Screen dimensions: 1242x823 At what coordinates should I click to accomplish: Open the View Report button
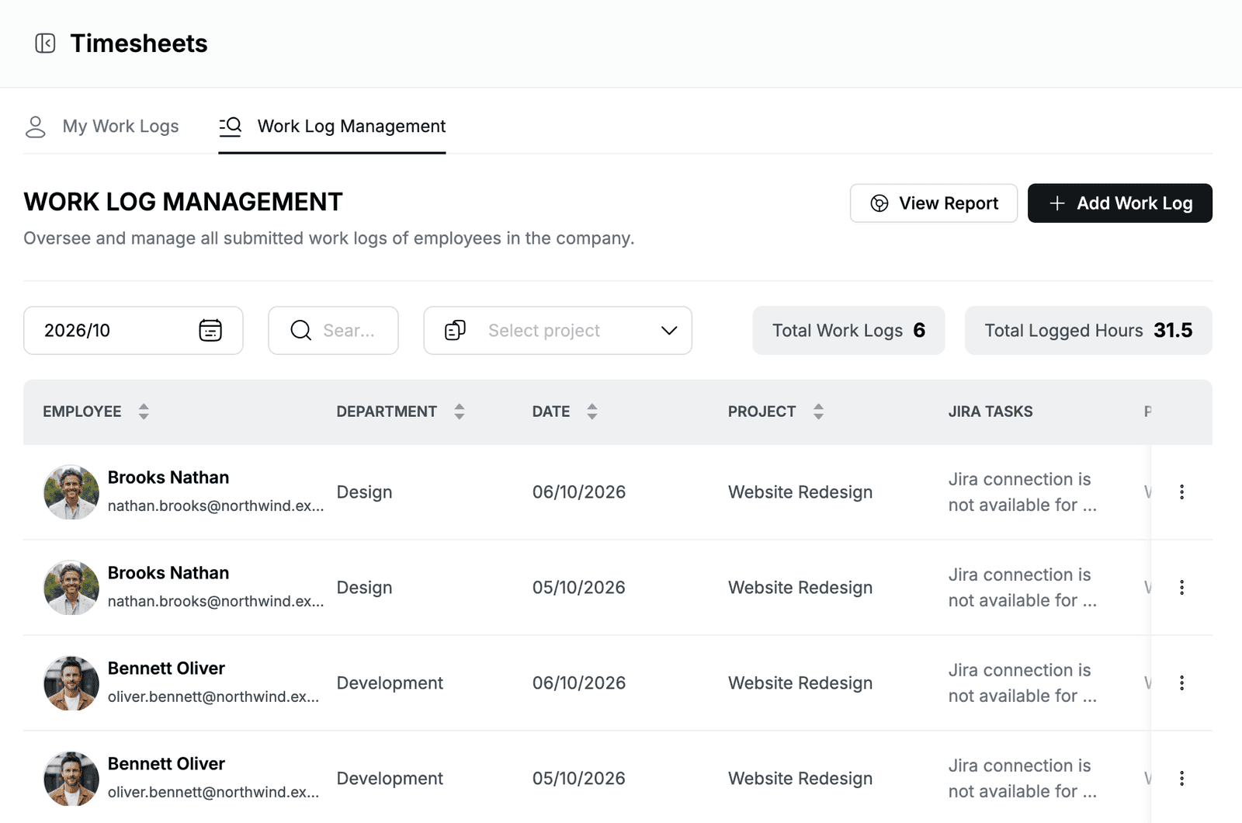point(934,203)
